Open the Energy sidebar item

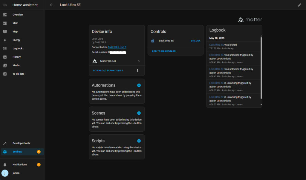[x=16, y=40]
